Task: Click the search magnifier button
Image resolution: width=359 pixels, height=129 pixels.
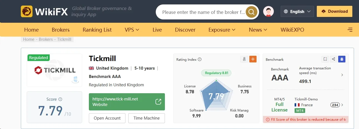Action: (x=252, y=12)
